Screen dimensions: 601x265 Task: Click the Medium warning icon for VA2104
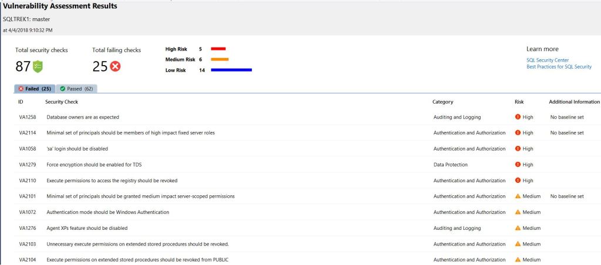[518, 260]
